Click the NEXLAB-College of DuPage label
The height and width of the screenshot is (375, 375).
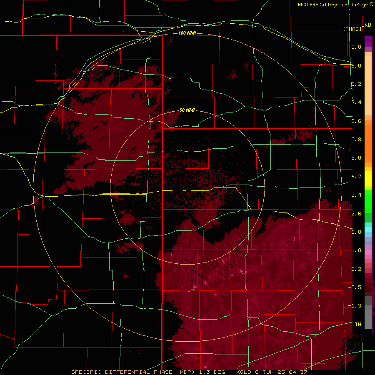click(x=333, y=5)
